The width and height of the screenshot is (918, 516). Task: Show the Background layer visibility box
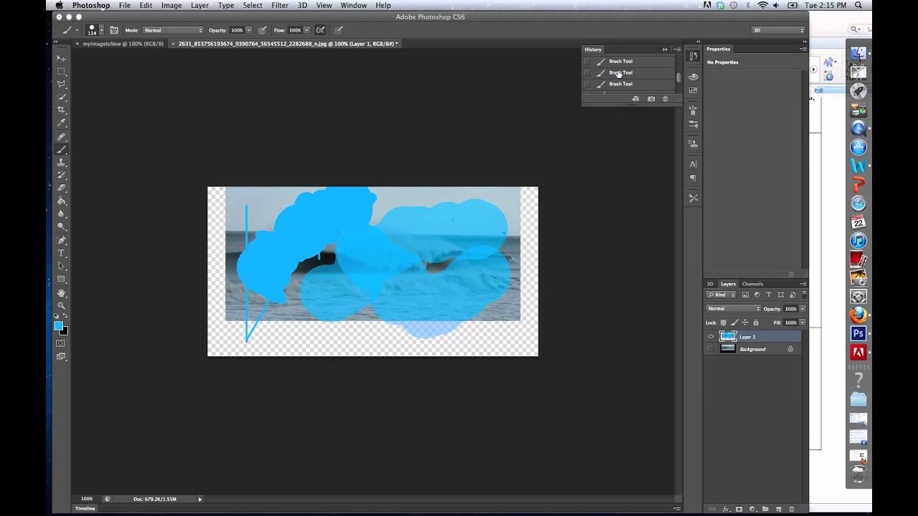(x=711, y=349)
